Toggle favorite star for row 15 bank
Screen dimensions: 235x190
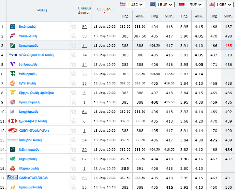(74, 159)
